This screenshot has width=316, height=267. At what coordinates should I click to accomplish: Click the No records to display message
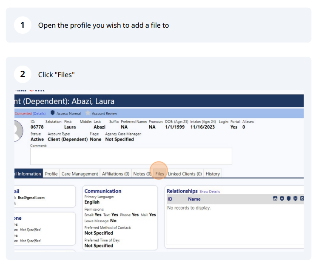click(x=189, y=208)
